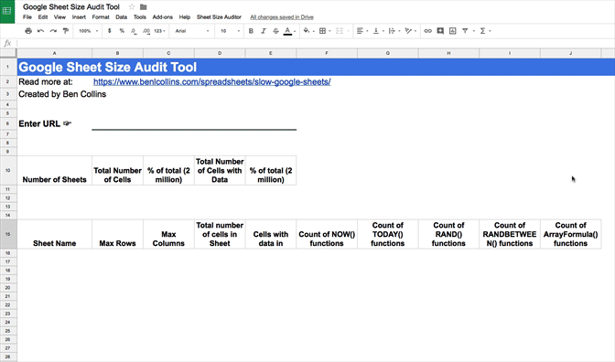Select the Paint format tool
This screenshot has width=615, height=362.
66,31
